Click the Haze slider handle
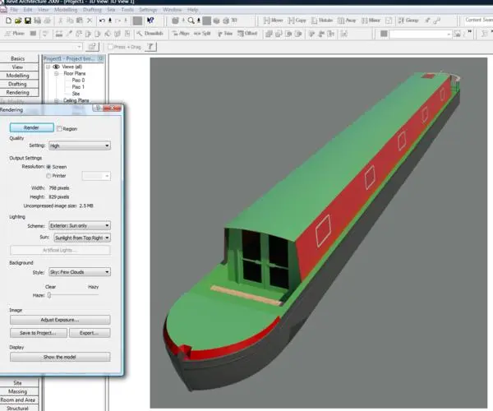The image size is (493, 411). pos(49,295)
